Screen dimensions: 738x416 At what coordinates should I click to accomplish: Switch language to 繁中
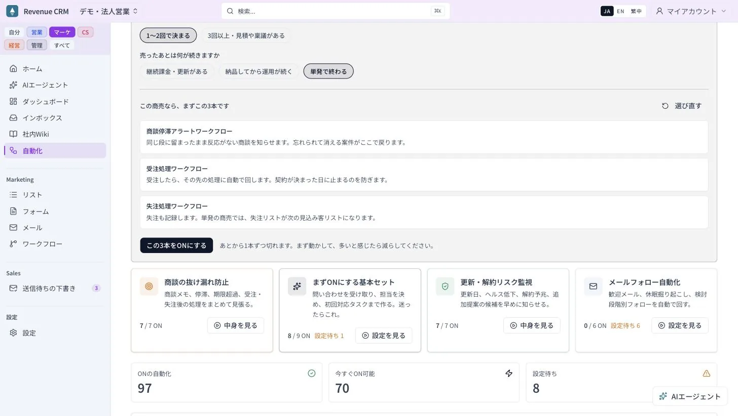click(636, 11)
